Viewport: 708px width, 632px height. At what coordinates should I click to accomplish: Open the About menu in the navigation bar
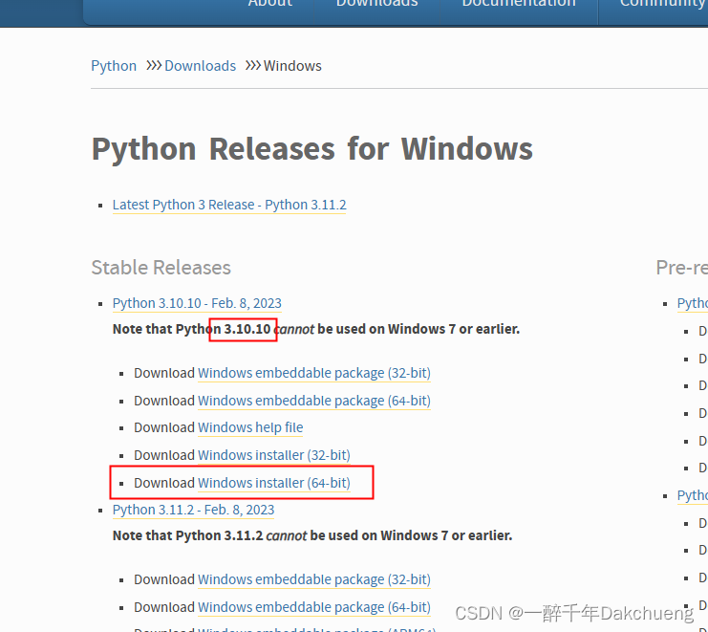[270, 4]
